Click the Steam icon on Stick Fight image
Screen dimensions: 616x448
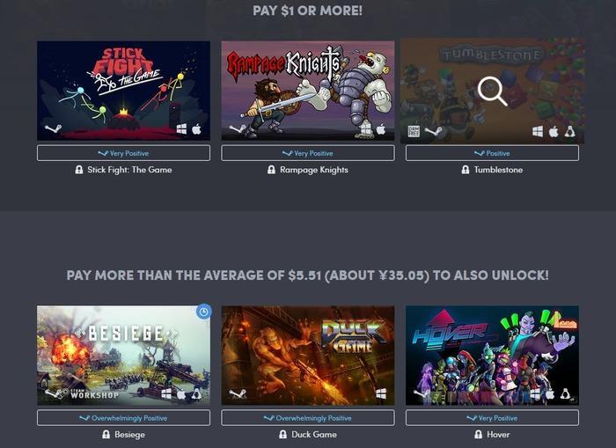click(53, 129)
